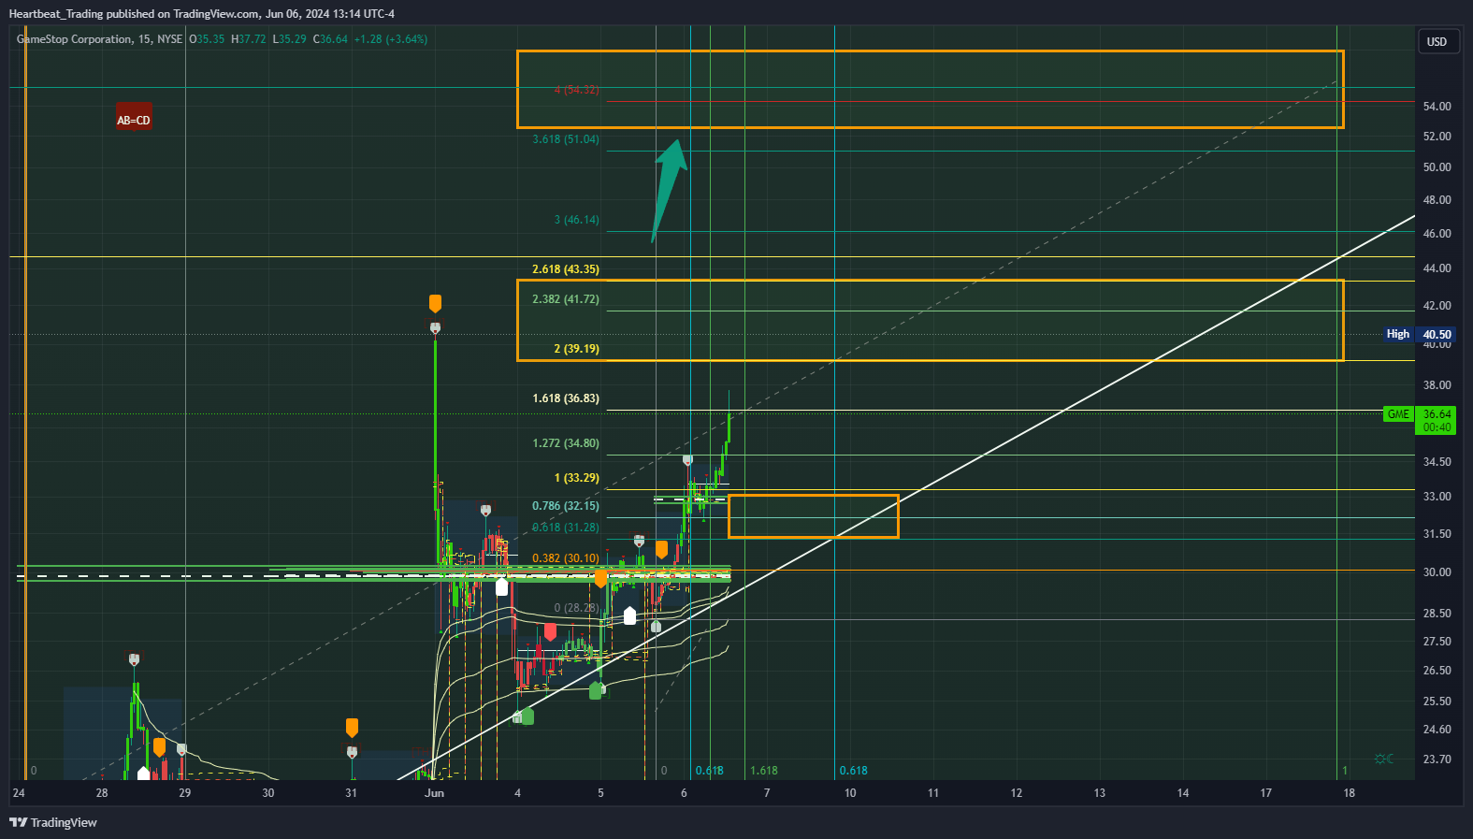The image size is (1473, 839).
Task: Click the low value L35.29
Action: [x=289, y=39]
